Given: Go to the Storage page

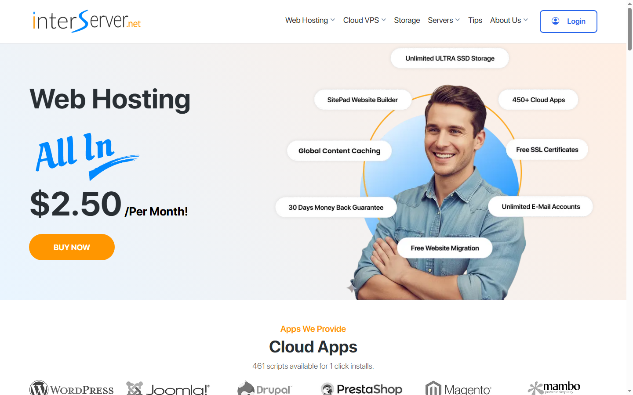Looking at the screenshot, I should coord(407,20).
